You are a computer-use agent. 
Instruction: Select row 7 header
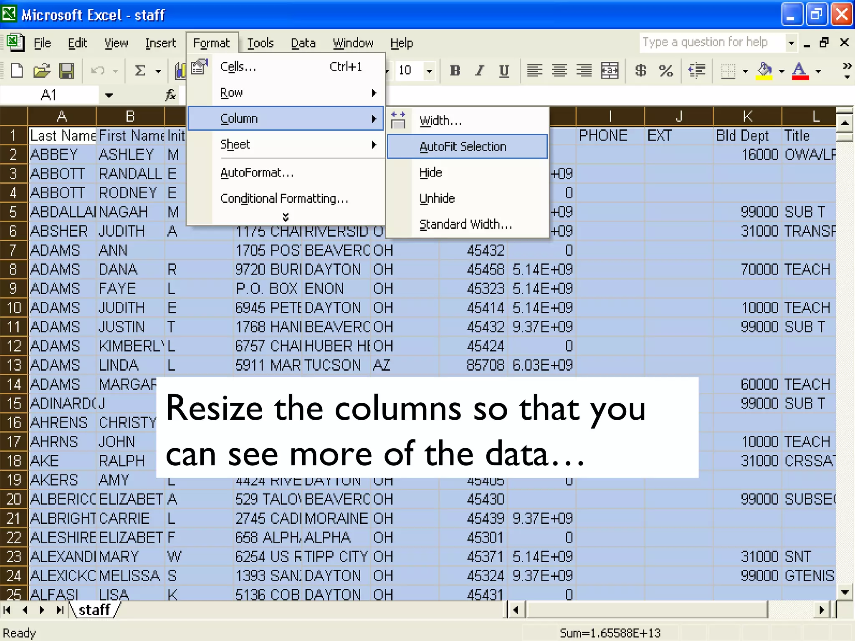pos(13,250)
